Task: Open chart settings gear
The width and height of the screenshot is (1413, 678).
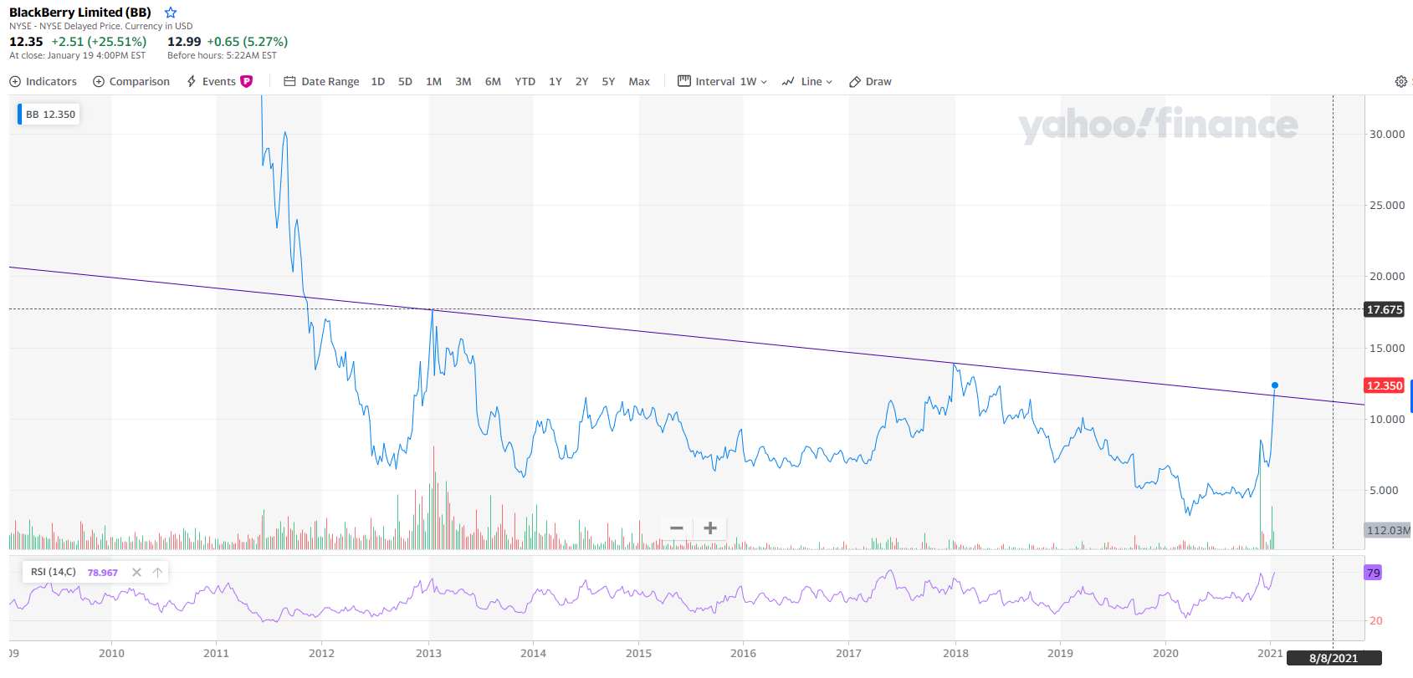Action: [1401, 81]
